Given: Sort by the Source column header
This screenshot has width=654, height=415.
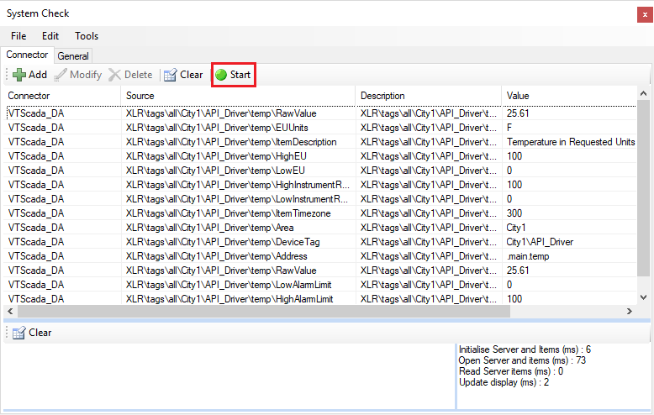Looking at the screenshot, I should pyautogui.click(x=238, y=96).
